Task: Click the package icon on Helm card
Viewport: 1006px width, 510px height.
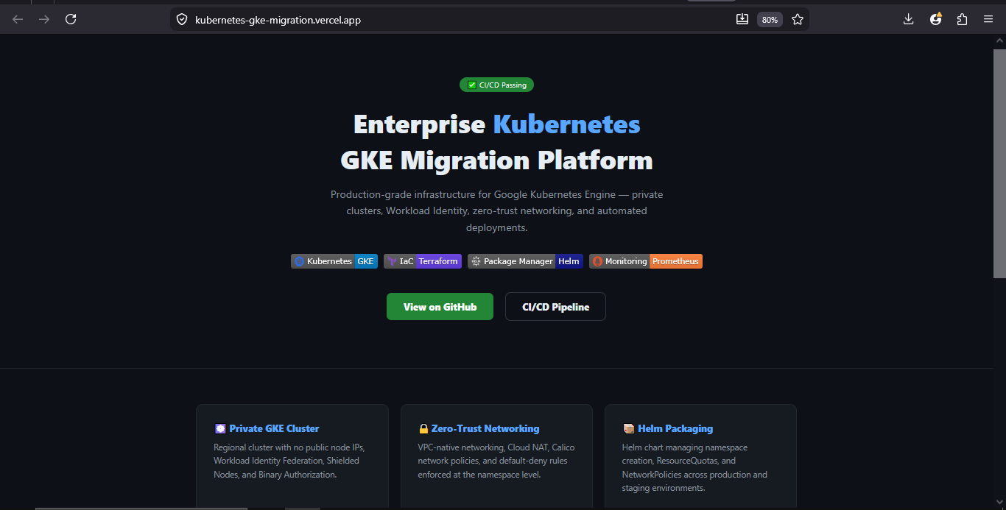Action: click(x=628, y=428)
